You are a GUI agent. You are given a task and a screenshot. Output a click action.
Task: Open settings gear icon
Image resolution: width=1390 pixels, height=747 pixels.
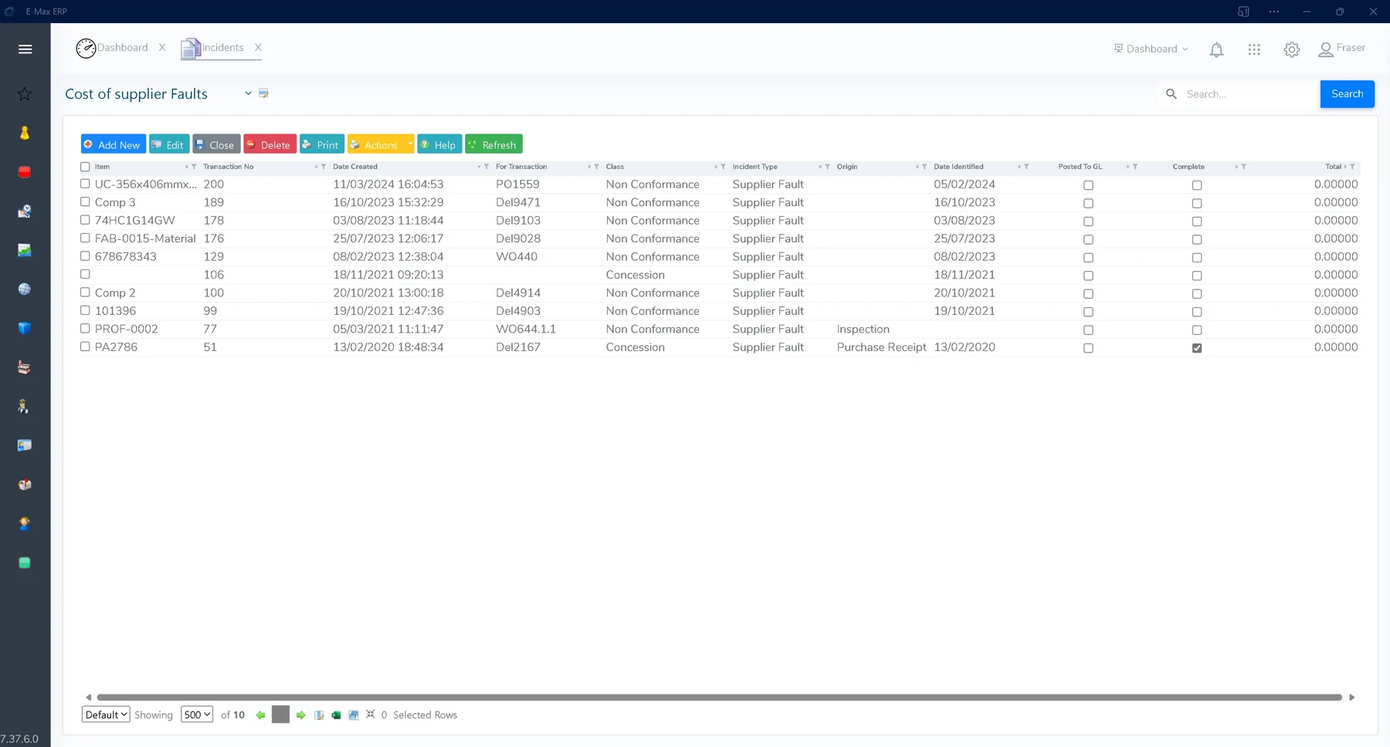click(1292, 49)
